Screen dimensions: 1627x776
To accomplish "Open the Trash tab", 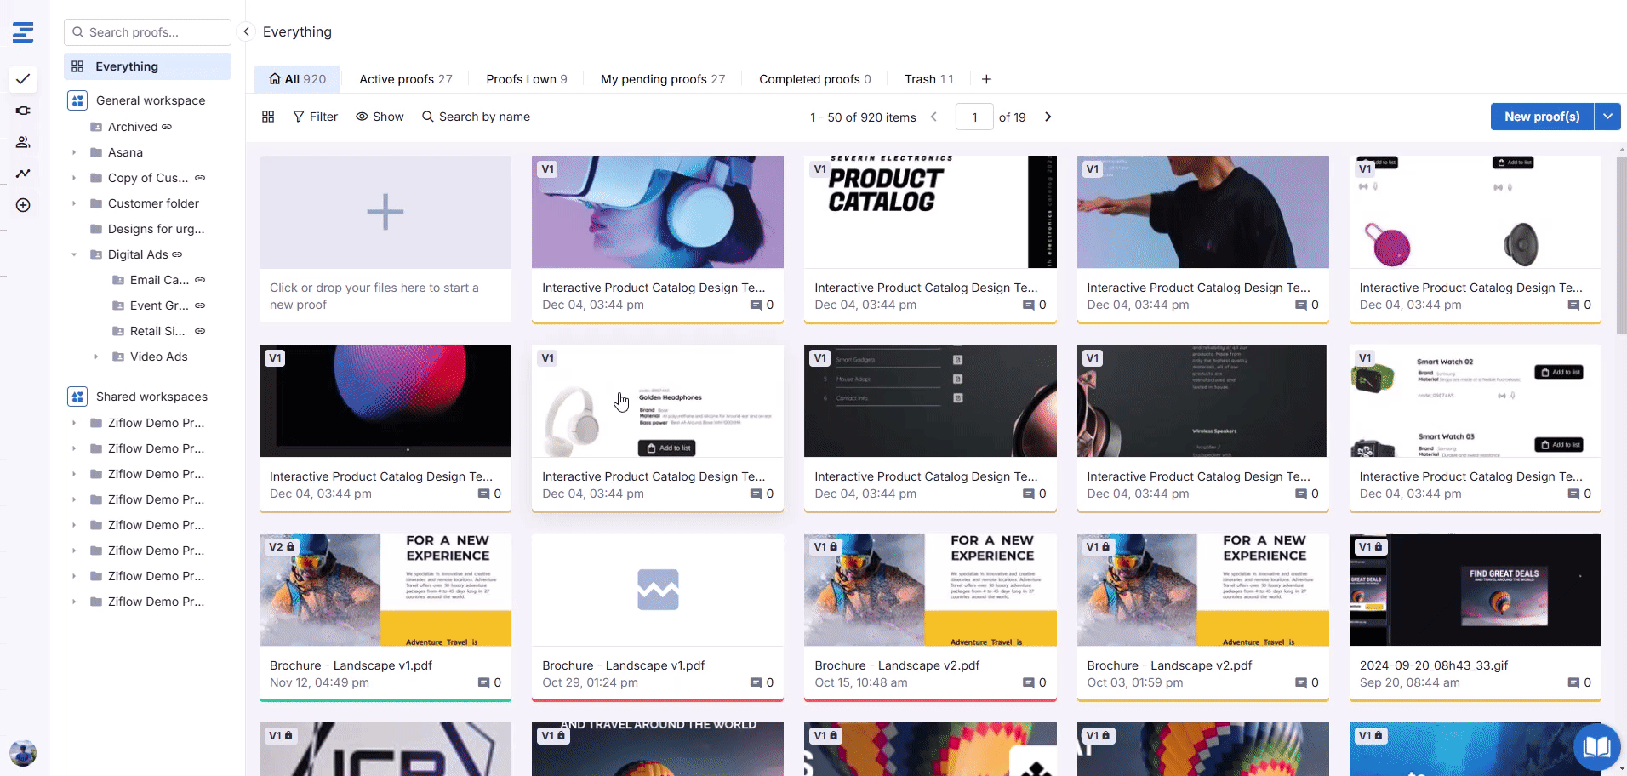I will click(928, 79).
